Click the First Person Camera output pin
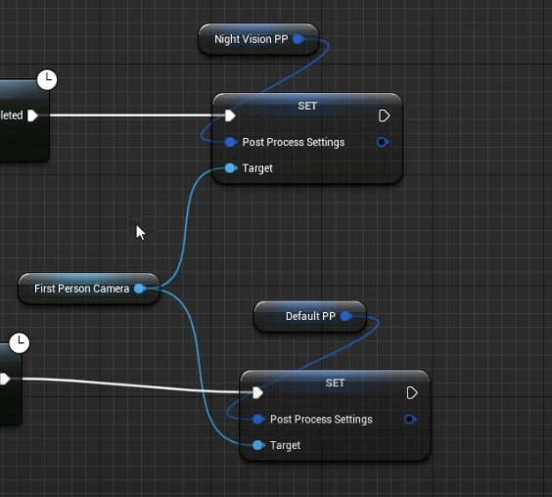Screen dimensions: 552x497 pos(140,289)
